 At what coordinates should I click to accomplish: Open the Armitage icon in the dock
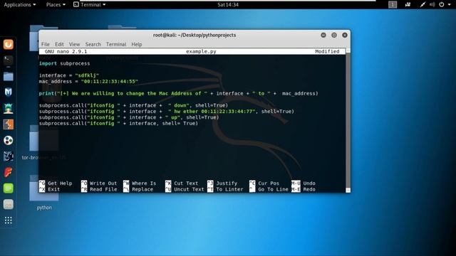point(8,108)
